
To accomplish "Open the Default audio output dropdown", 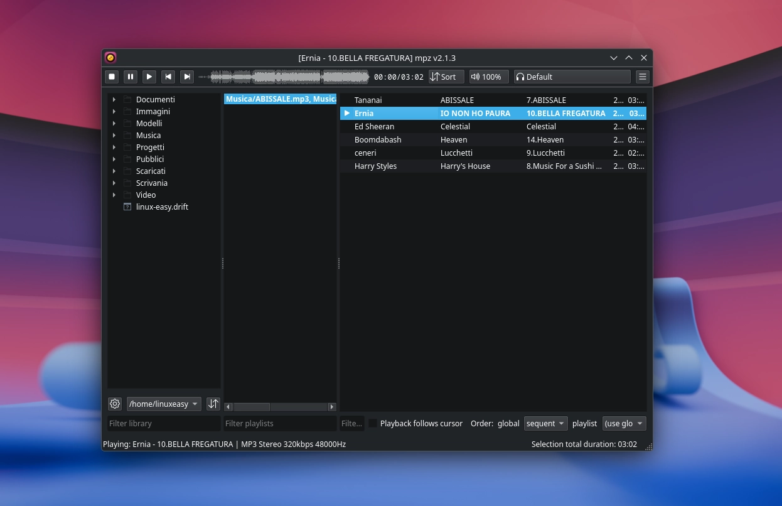I will 572,77.
